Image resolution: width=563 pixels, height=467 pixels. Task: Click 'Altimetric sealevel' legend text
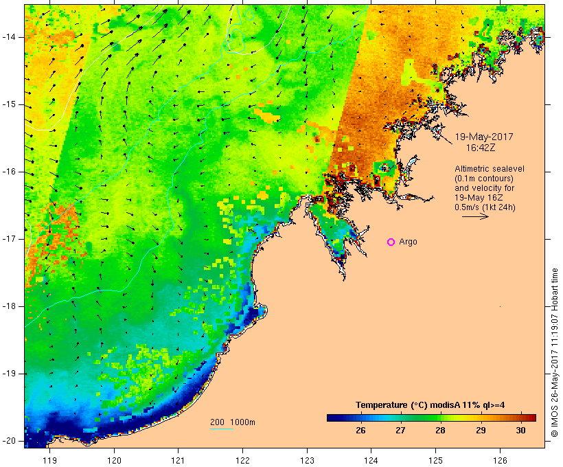click(490, 169)
